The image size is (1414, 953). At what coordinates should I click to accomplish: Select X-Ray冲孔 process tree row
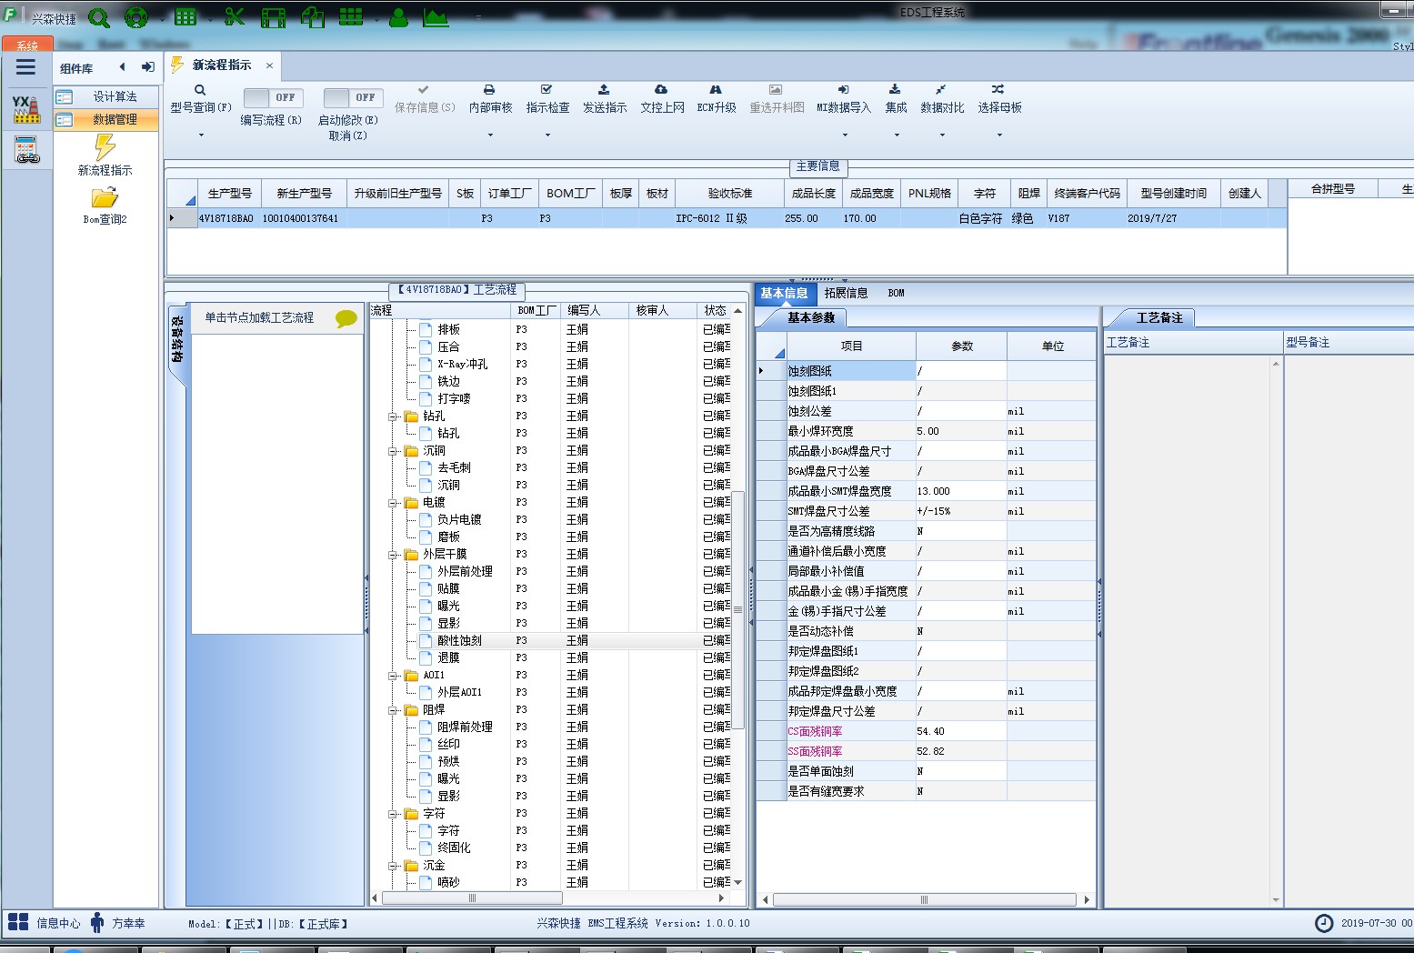pos(462,365)
